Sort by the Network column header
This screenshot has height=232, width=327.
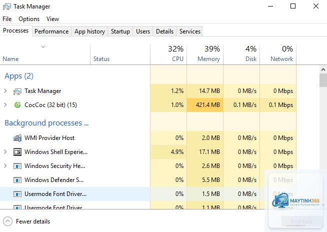(x=278, y=54)
